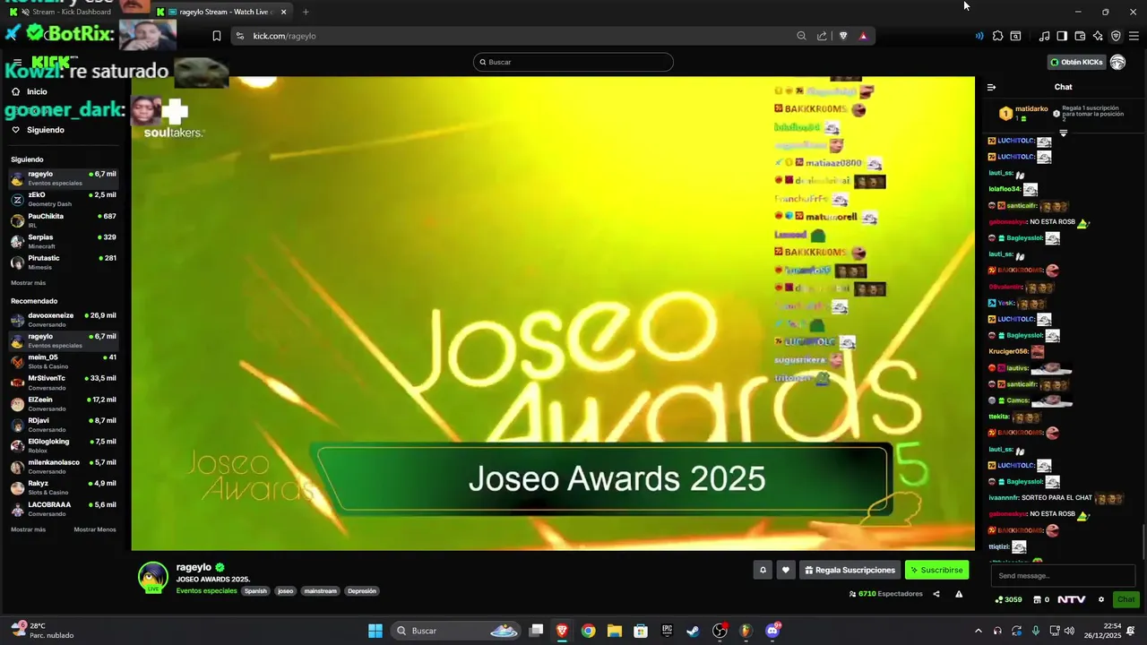1147x645 pixels.
Task: Open rageylo streamer avatar
Action: (x=153, y=578)
